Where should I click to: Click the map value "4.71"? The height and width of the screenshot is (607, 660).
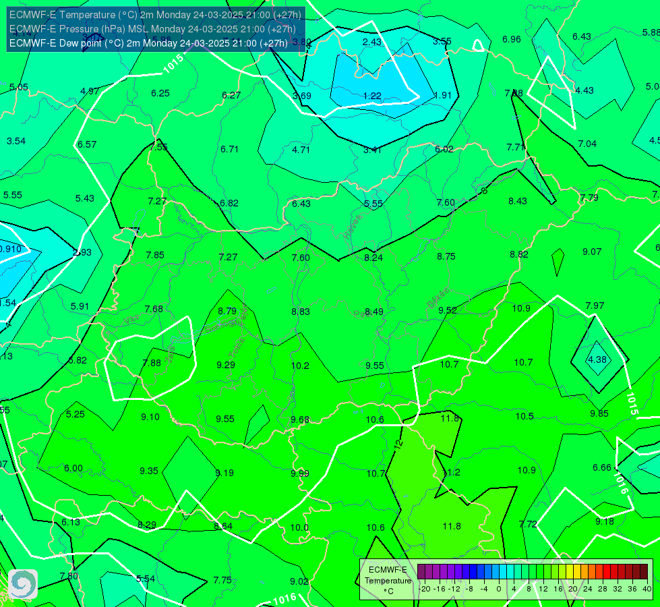(x=301, y=150)
